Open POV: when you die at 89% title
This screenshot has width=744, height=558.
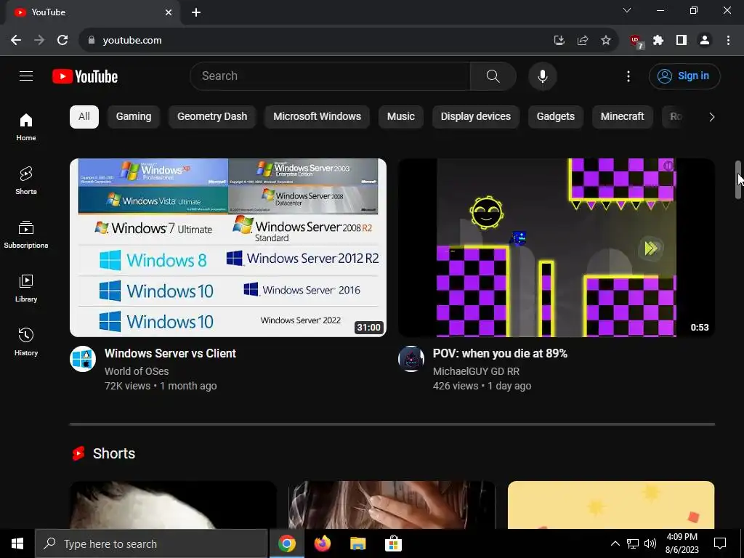coord(500,354)
